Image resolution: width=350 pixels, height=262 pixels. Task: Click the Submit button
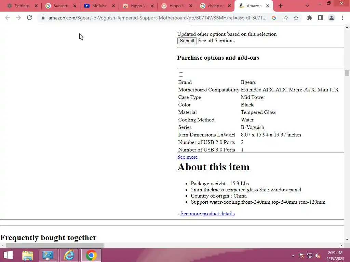(x=187, y=41)
